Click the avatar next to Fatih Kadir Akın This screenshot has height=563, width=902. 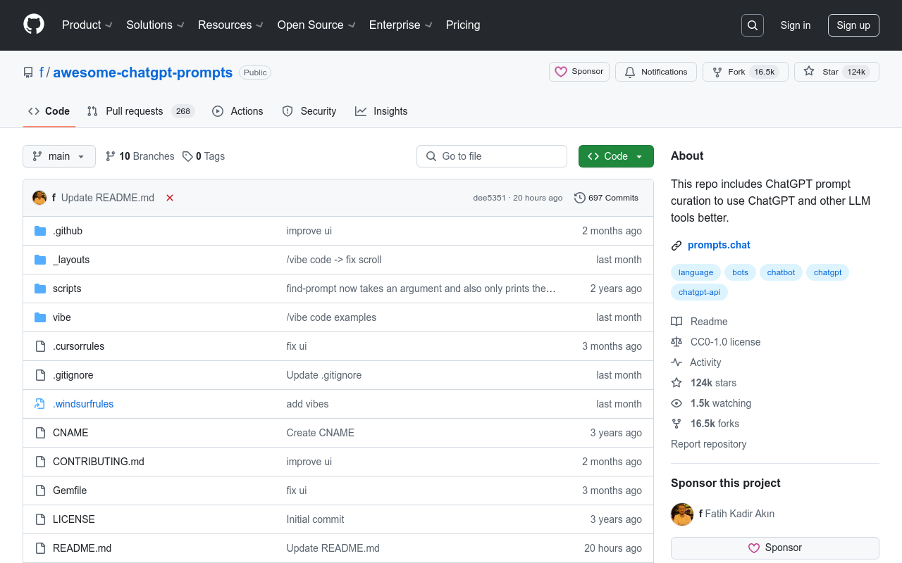click(682, 514)
